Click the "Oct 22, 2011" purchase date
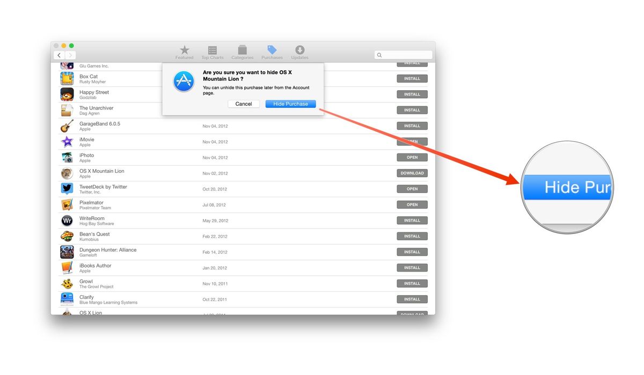644x375 pixels. coord(215,299)
